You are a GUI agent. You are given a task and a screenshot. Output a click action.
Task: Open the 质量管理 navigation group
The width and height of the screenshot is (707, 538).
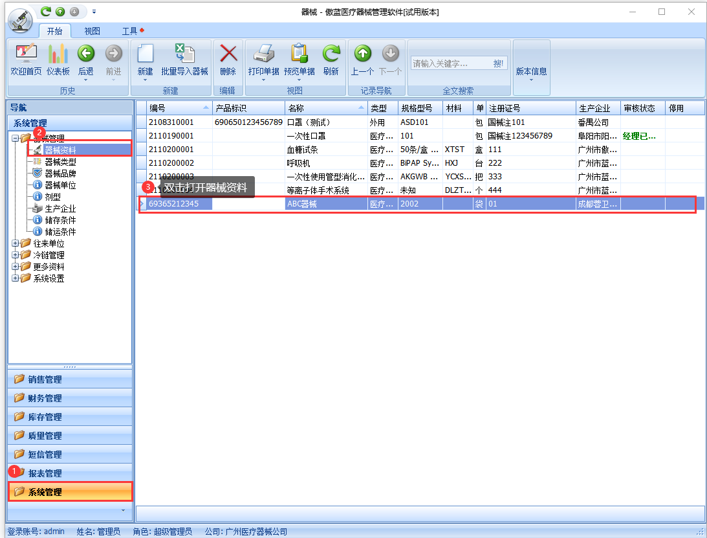coord(70,436)
